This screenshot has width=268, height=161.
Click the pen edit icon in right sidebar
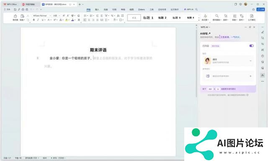point(263,32)
